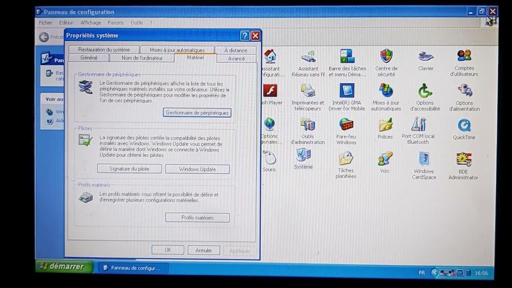Click the Windows Update button

tap(197, 169)
